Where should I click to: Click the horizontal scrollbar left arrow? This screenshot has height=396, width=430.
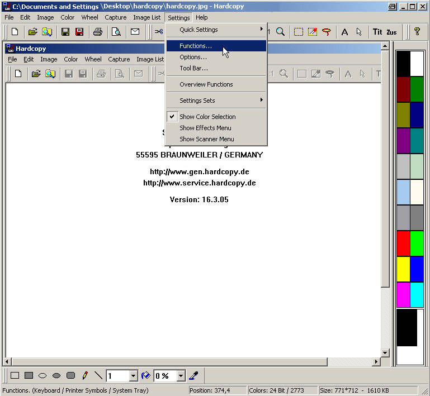click(7, 362)
